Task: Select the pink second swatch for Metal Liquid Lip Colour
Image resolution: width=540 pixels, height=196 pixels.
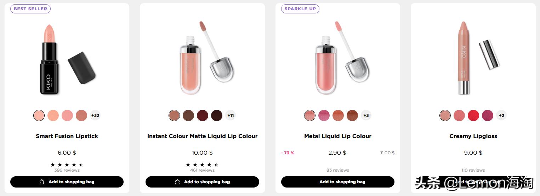Action: [x=324, y=115]
